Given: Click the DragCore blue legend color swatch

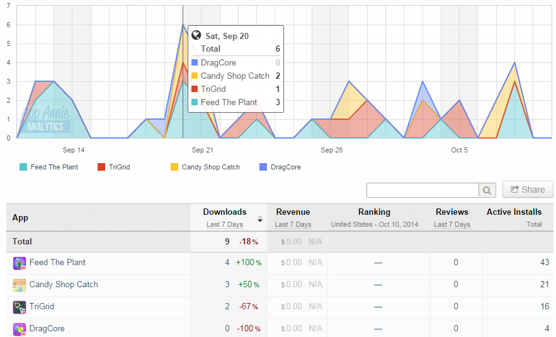Looking at the screenshot, I should 263,167.
